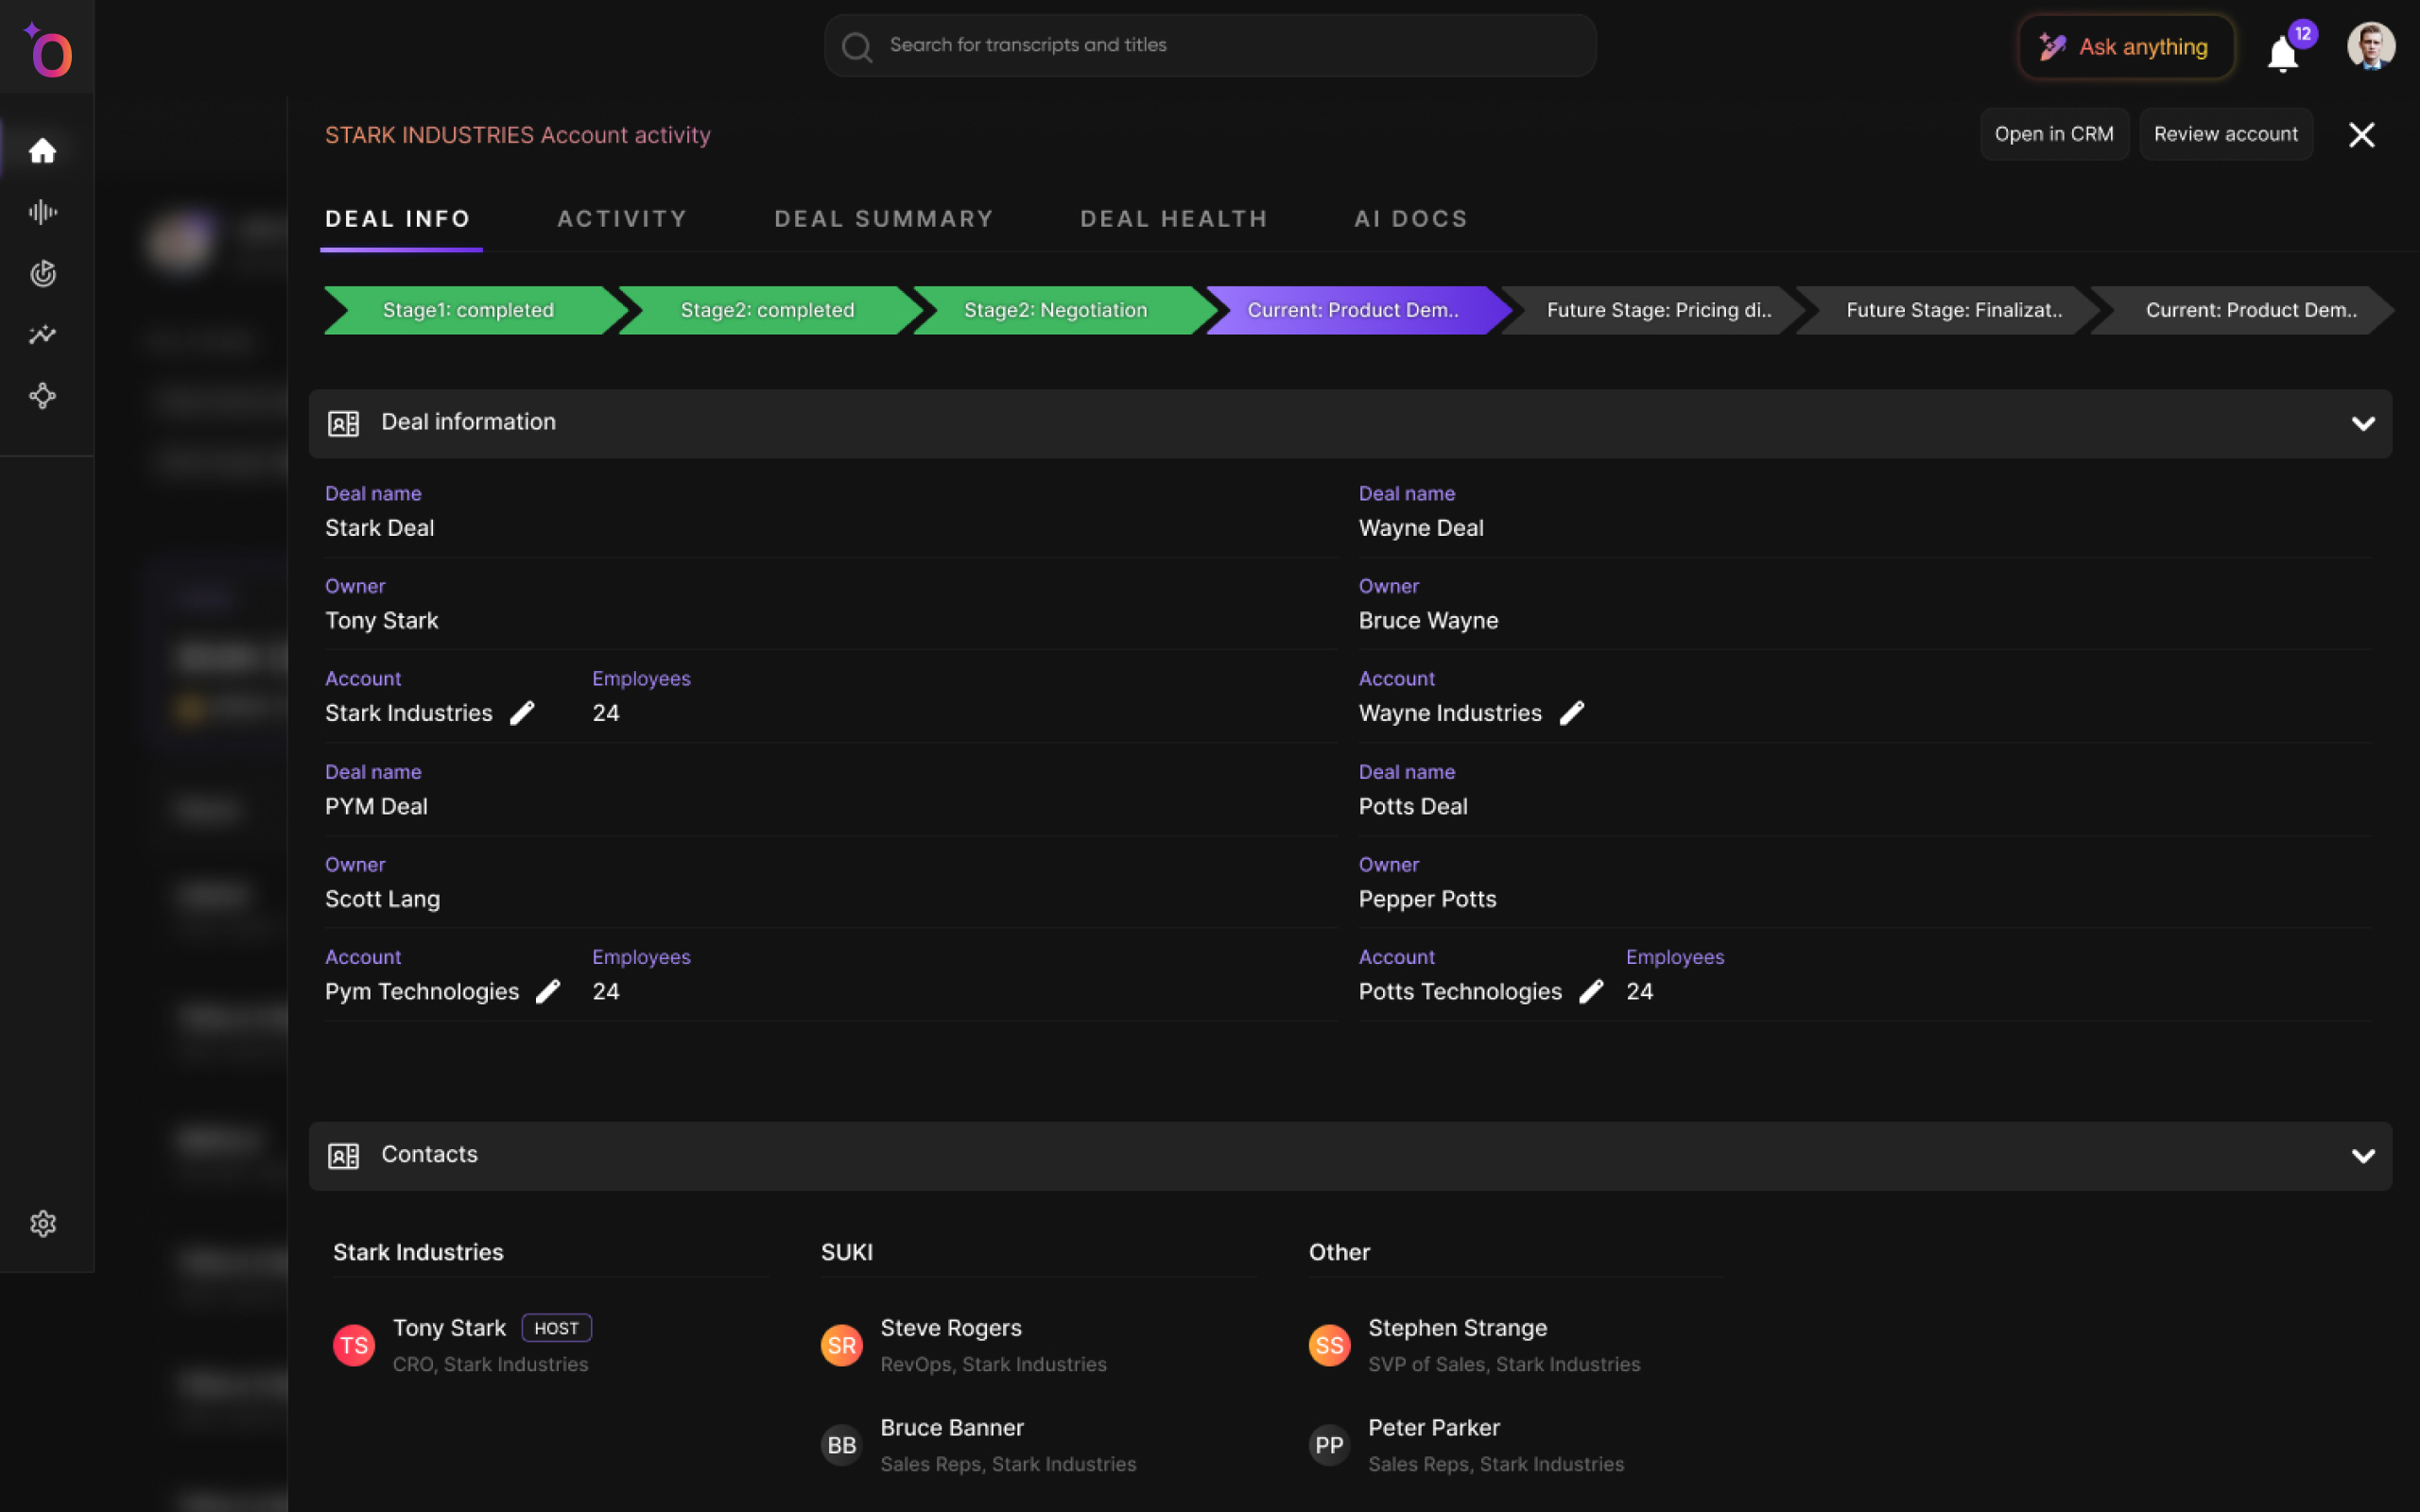The width and height of the screenshot is (2420, 1512).
Task: Switch to the ACTIVITY tab
Action: pyautogui.click(x=622, y=218)
